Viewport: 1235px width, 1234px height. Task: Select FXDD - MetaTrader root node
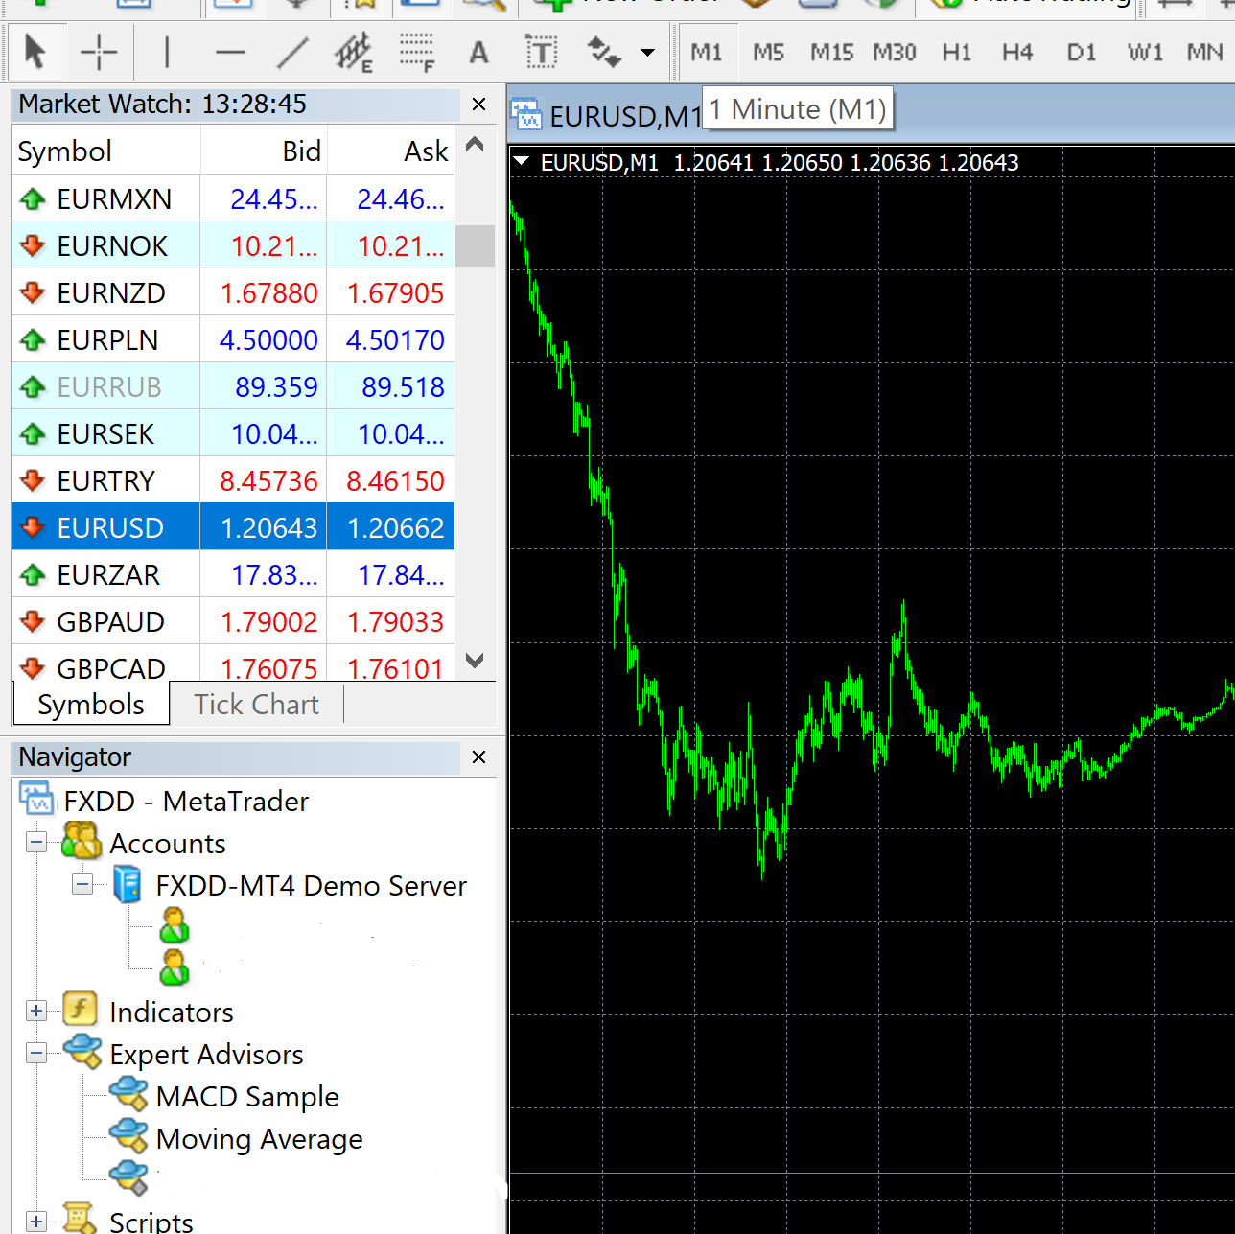(x=186, y=801)
